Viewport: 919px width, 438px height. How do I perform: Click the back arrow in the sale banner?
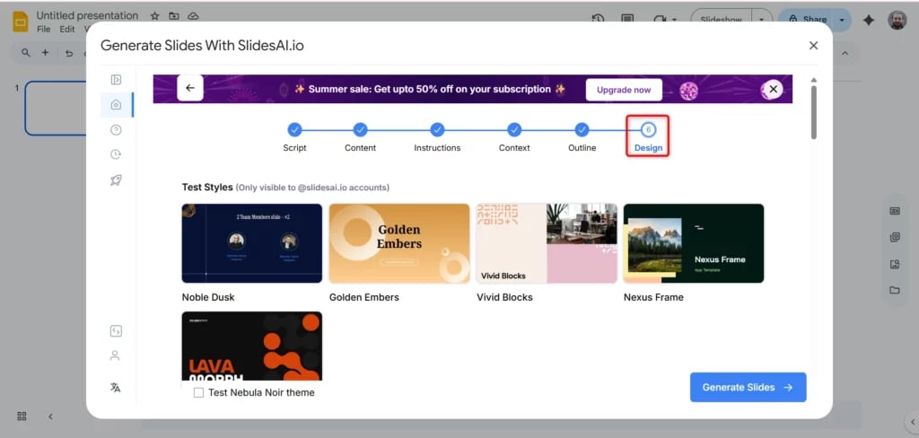[x=190, y=88]
